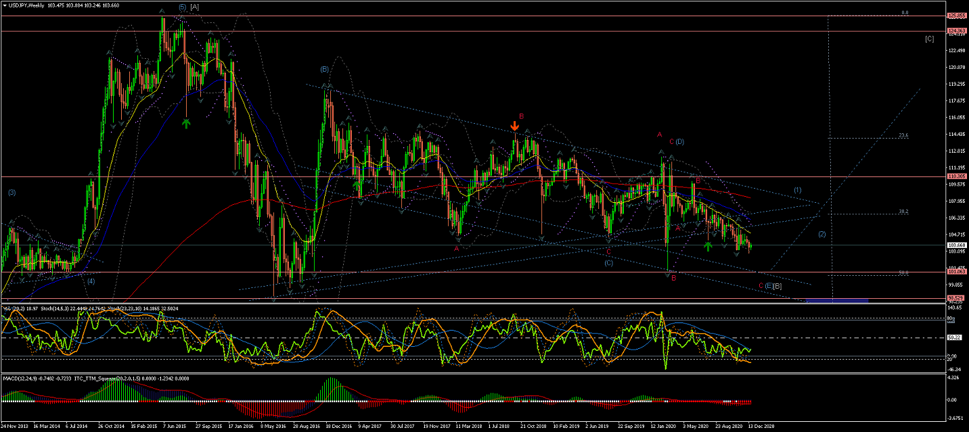Click the orange down arrow marker
This screenshot has width=969, height=432.
[x=515, y=126]
